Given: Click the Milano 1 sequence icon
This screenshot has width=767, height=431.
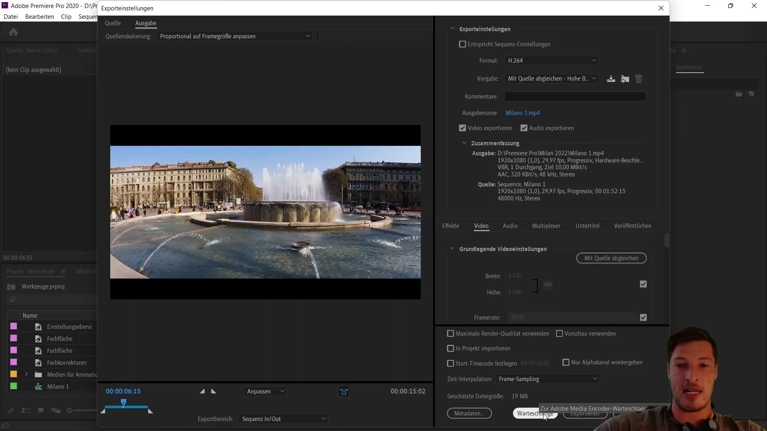Looking at the screenshot, I should click(x=38, y=387).
